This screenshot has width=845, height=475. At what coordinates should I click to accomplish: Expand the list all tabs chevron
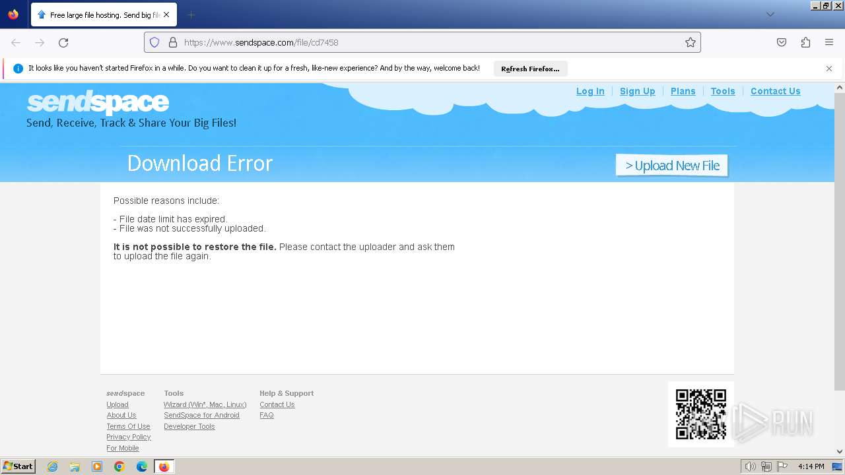coord(770,15)
